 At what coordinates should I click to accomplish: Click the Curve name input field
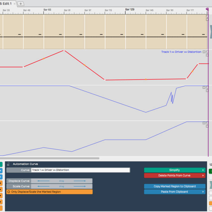tap(80, 170)
